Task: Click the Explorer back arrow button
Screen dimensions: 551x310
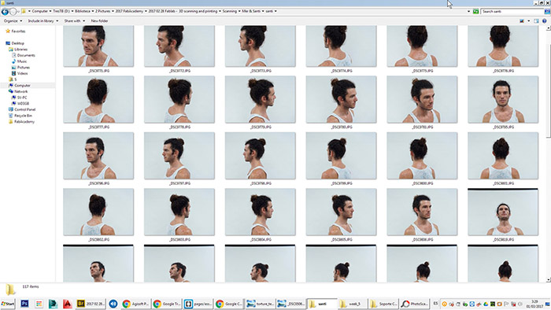Action: tap(5, 12)
